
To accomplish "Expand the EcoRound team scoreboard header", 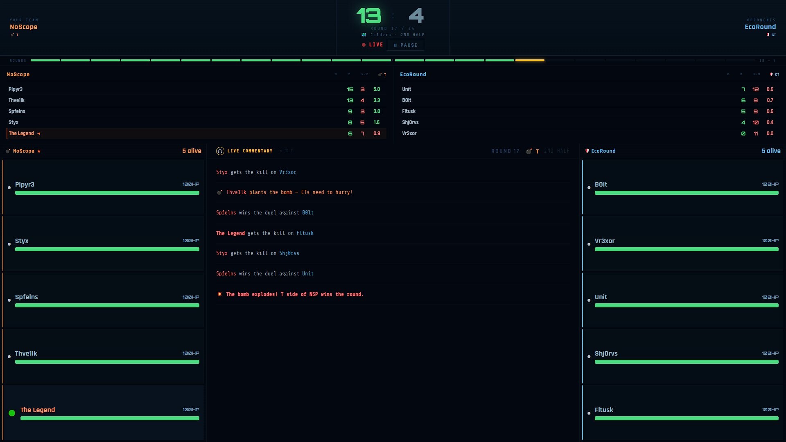I will (413, 74).
